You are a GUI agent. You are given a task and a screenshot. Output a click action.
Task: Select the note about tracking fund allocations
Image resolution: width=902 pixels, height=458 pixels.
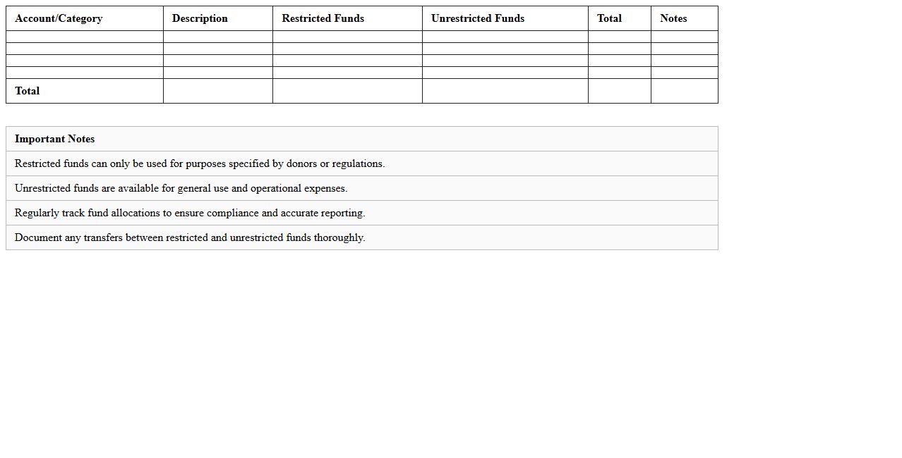coord(190,213)
